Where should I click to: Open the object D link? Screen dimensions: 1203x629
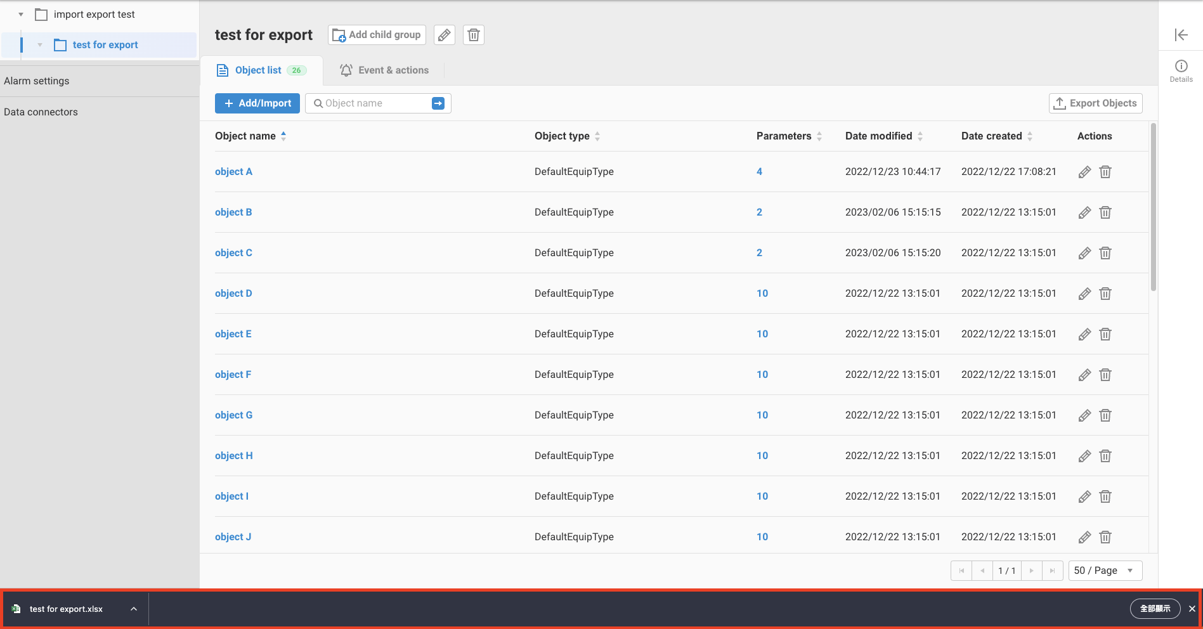pos(233,294)
